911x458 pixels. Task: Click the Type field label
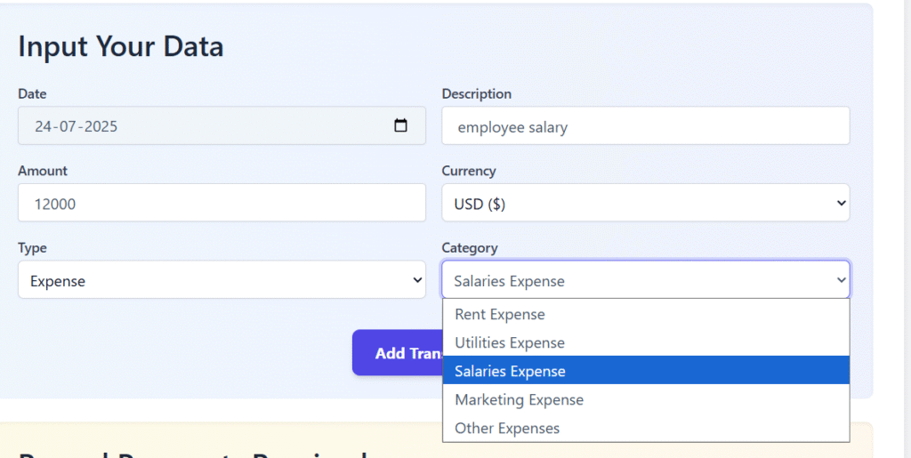point(32,248)
